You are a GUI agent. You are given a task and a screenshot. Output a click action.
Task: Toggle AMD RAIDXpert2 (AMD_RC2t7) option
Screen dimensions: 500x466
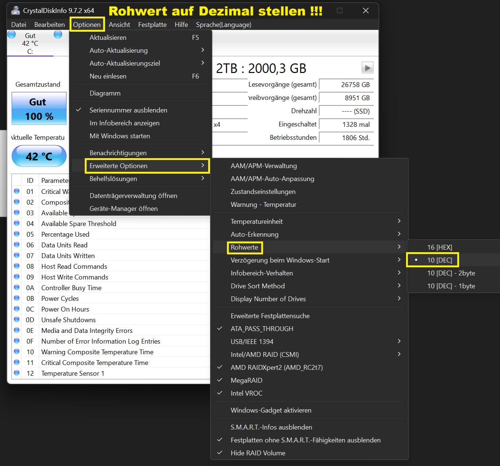coord(309,367)
